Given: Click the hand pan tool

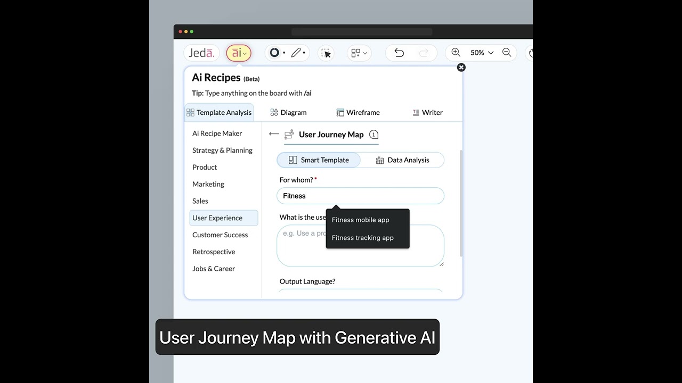Looking at the screenshot, I should tap(531, 53).
